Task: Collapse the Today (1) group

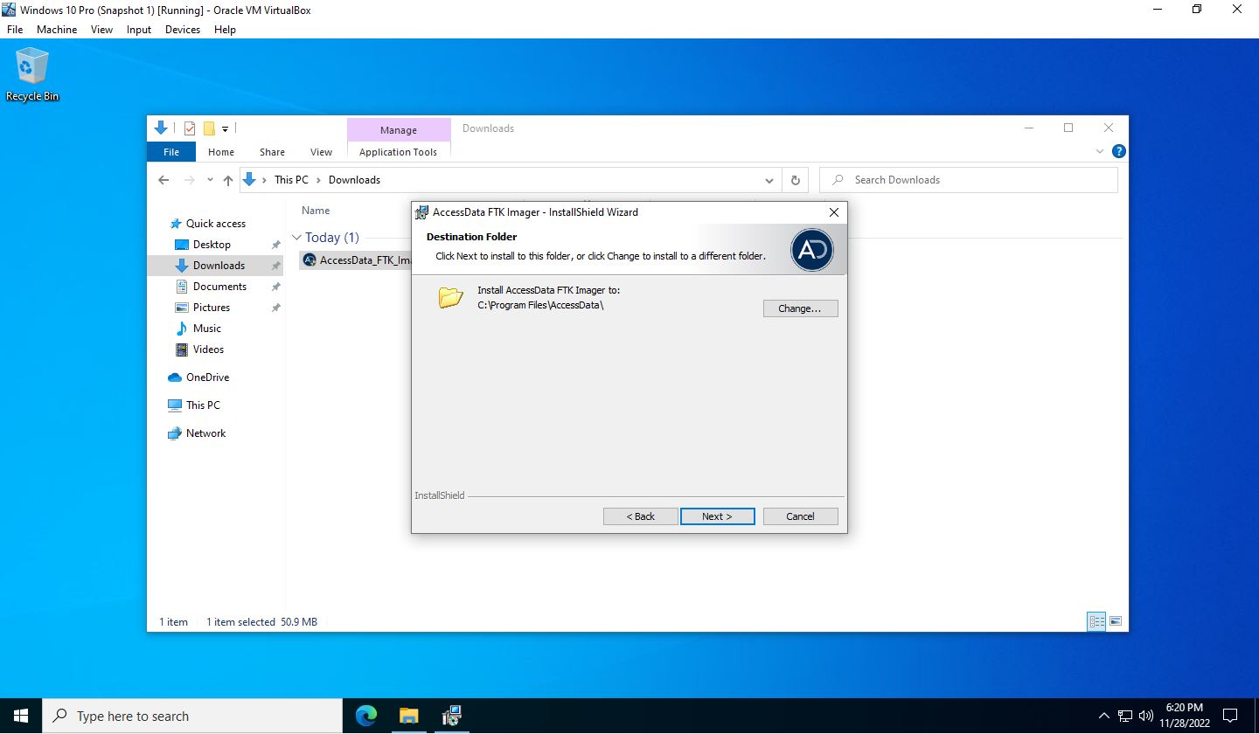Action: [x=296, y=238]
